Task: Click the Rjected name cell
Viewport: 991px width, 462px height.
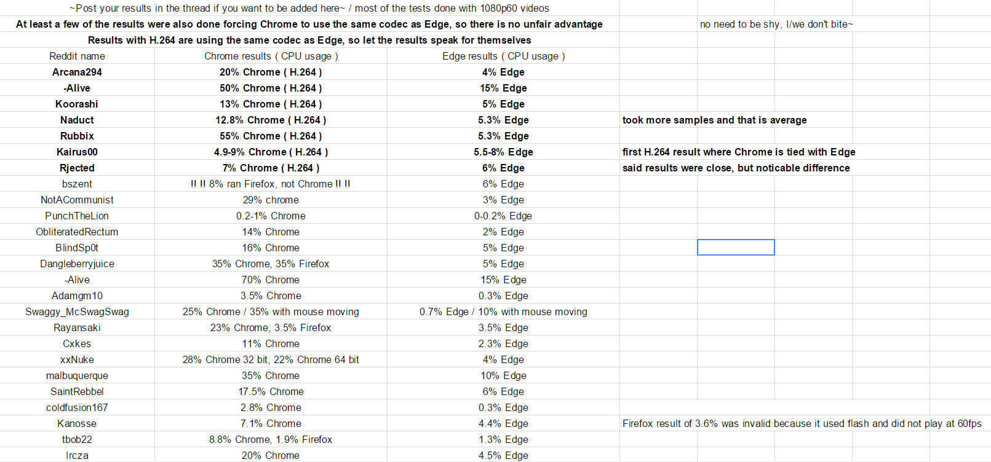Action: point(77,168)
